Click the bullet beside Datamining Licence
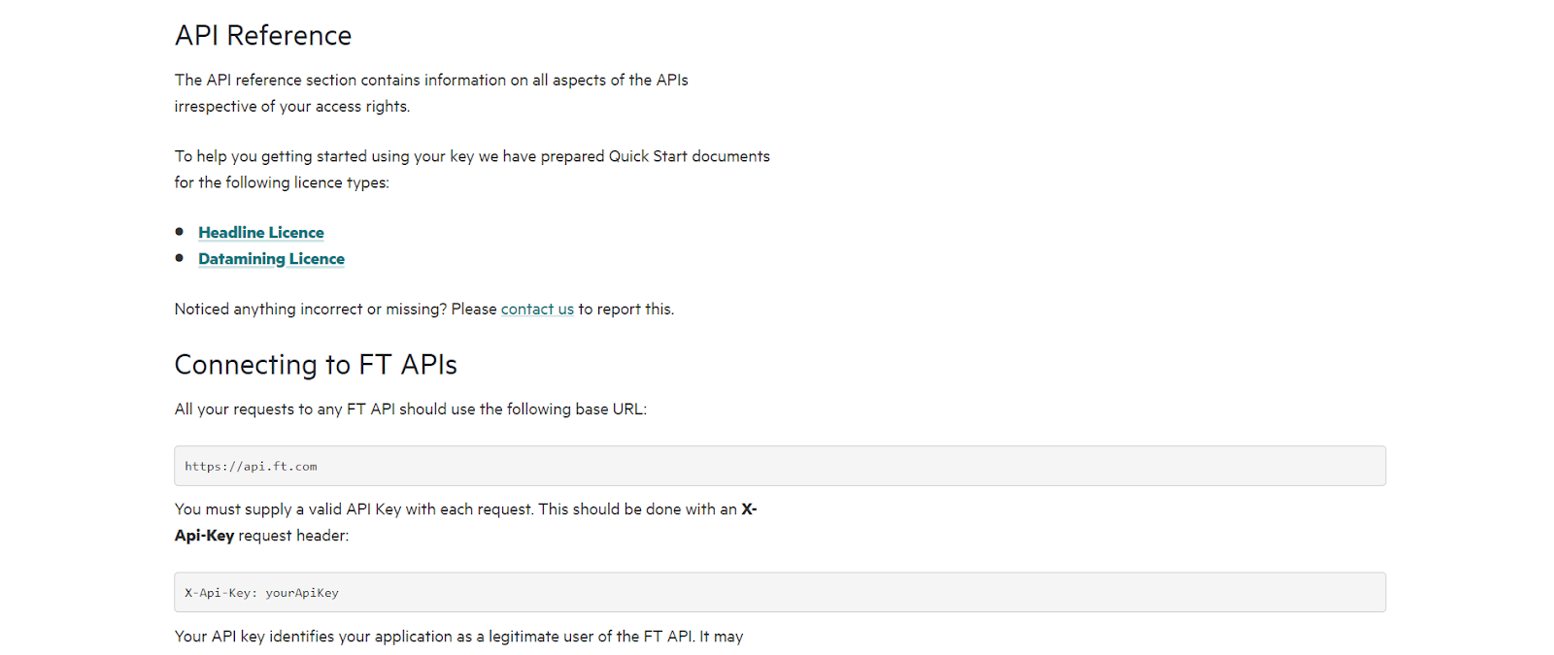The height and width of the screenshot is (655, 1554). (x=180, y=258)
